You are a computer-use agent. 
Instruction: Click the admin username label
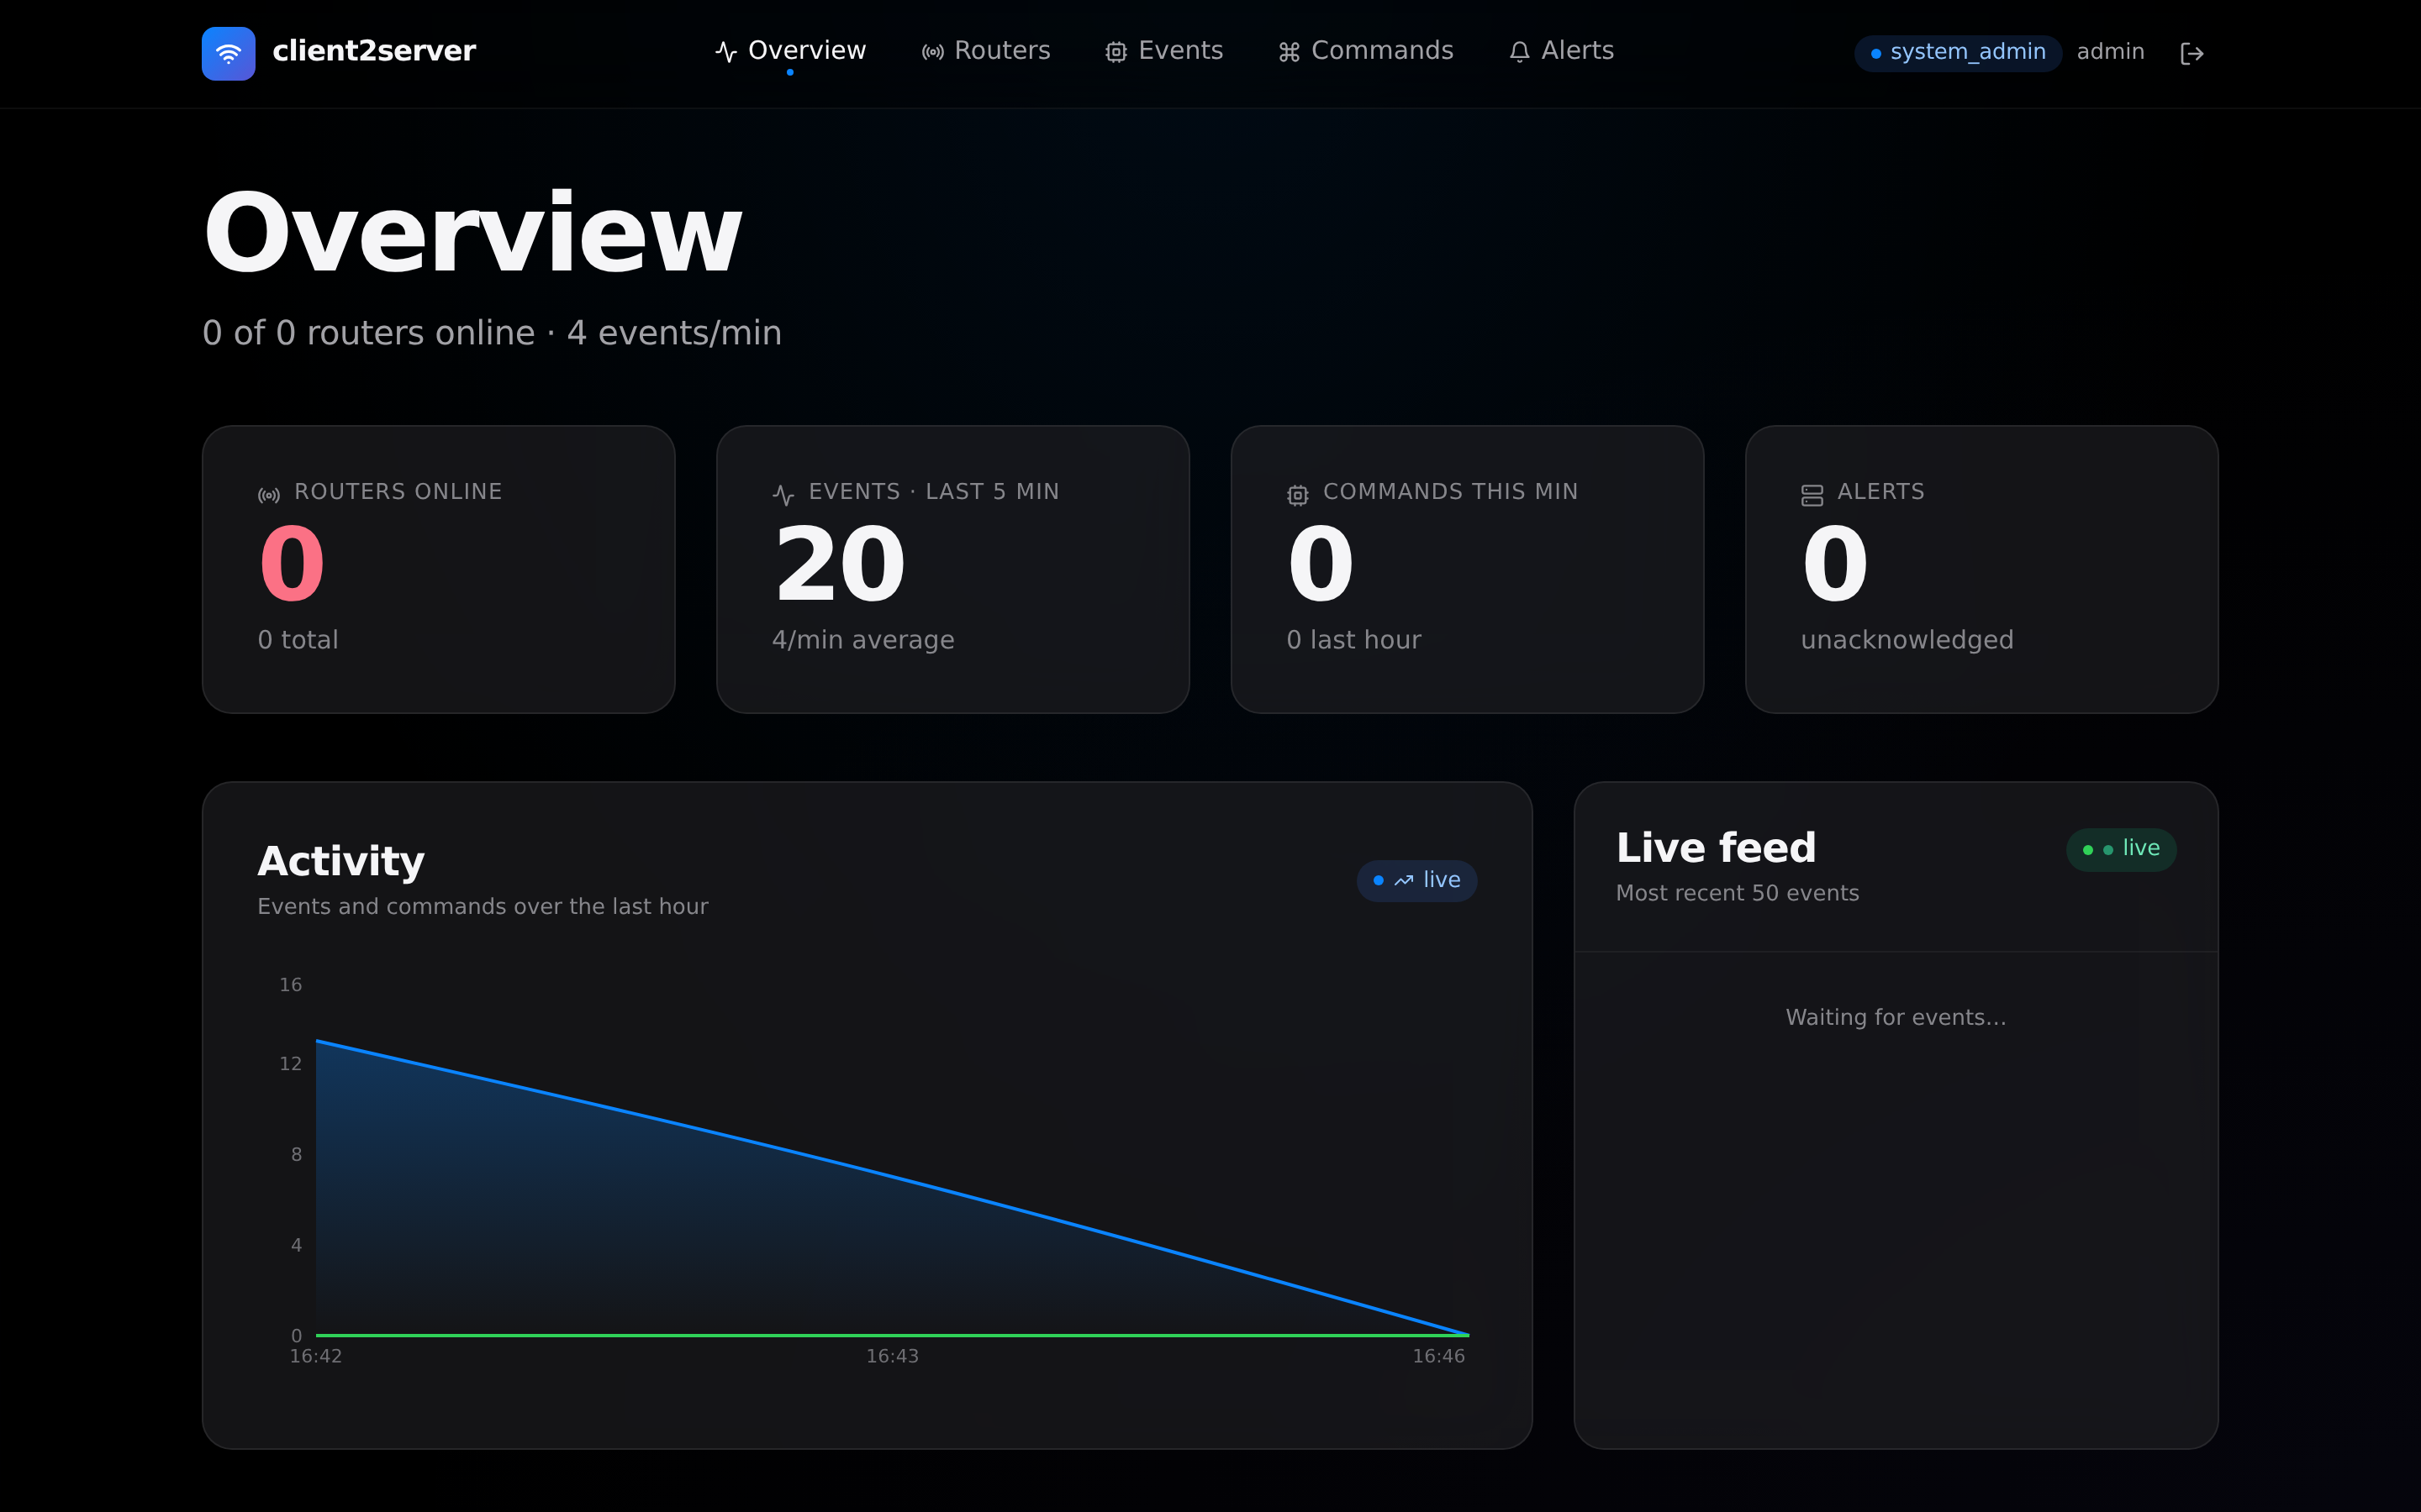2110,52
